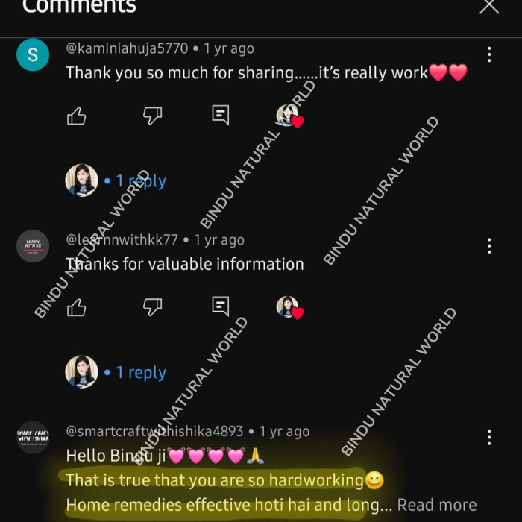The width and height of the screenshot is (522, 522).
Task: Tap the creator heart on kaminiahuja5770's comment
Action: pos(289,116)
